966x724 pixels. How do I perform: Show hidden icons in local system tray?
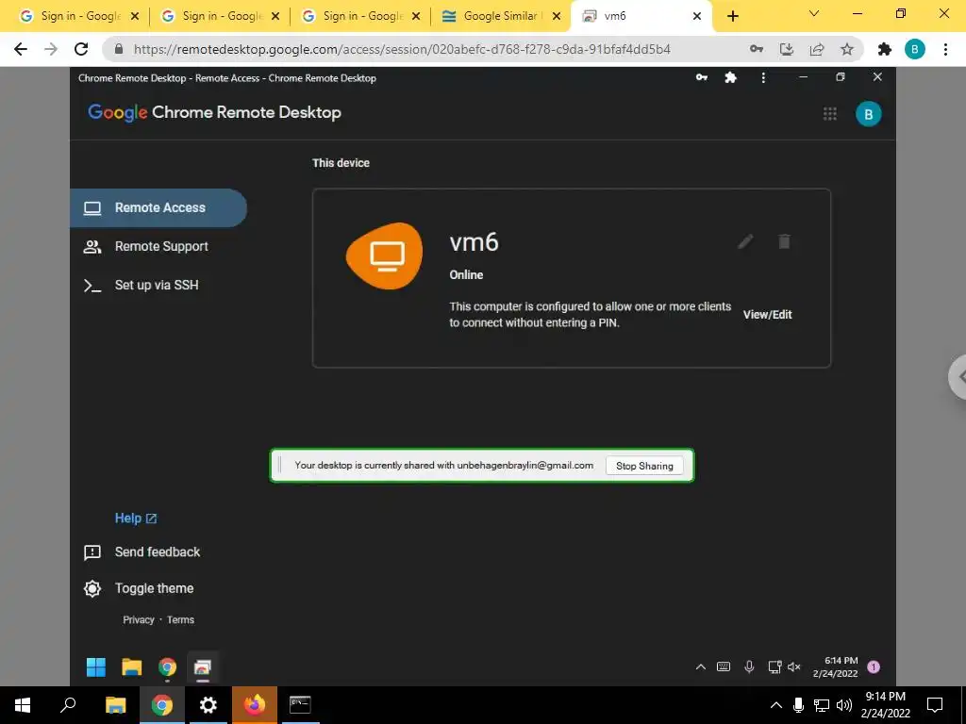coord(776,705)
